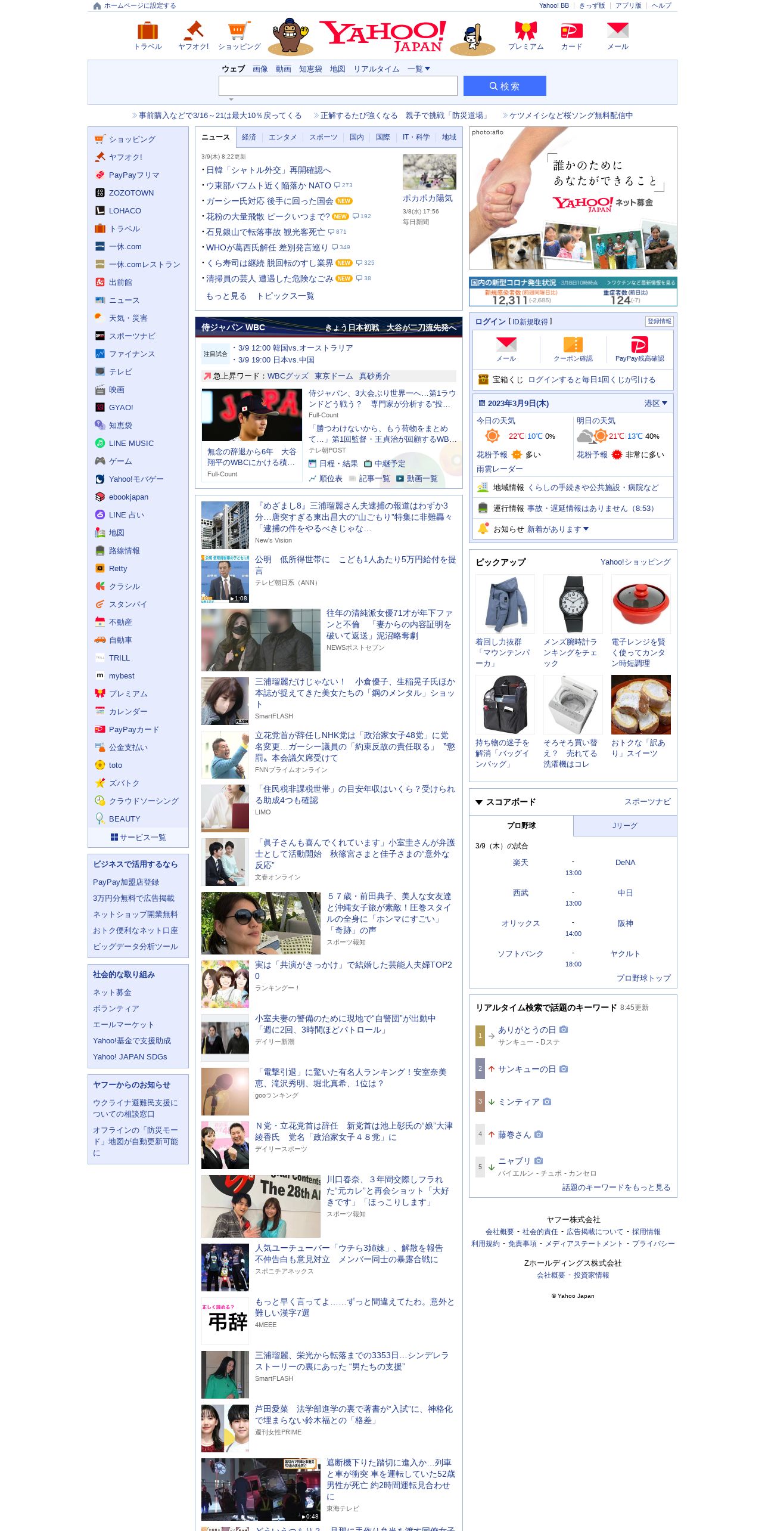765x1531 pixels.
Task: Open the PayPay balance check icon
Action: coord(639,345)
